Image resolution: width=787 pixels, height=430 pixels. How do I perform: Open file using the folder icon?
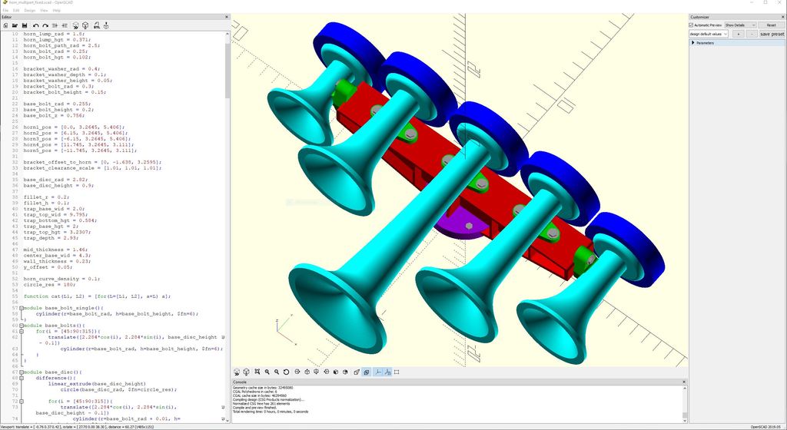coord(15,25)
